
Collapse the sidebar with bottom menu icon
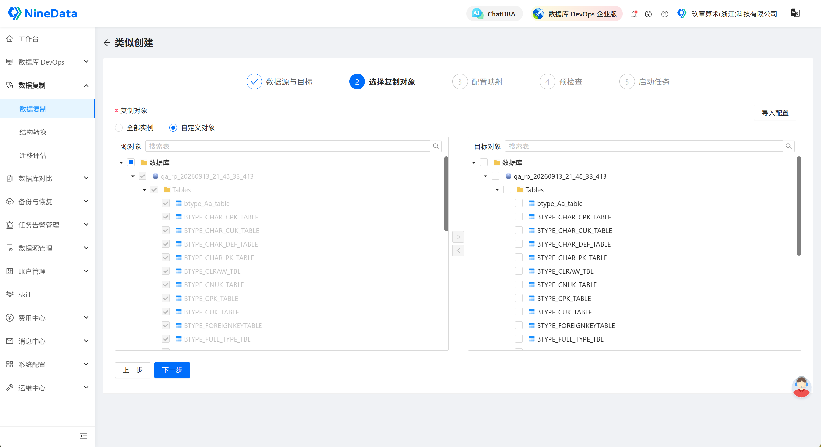(x=84, y=436)
